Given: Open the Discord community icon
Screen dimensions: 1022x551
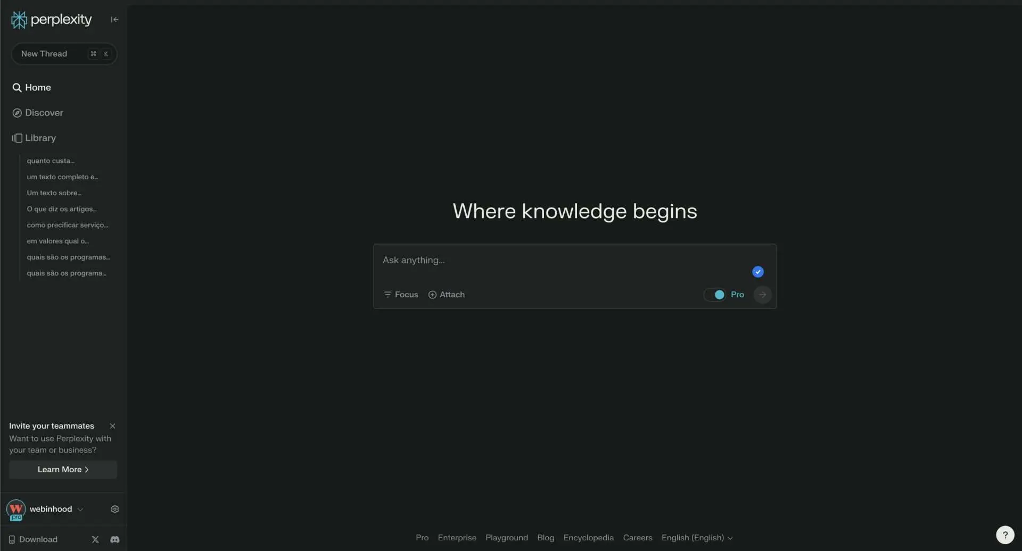Looking at the screenshot, I should pyautogui.click(x=114, y=539).
